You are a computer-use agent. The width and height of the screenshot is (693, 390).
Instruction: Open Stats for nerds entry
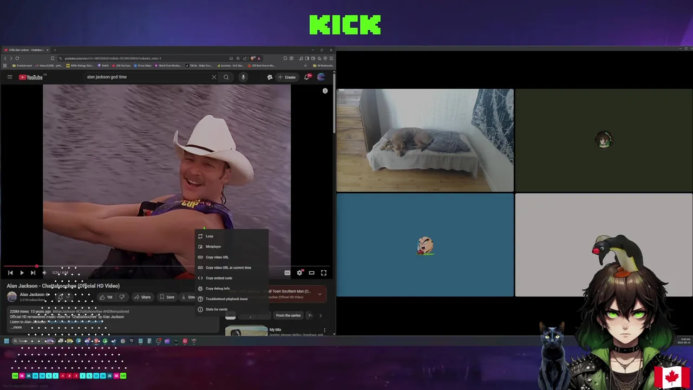tap(232, 309)
